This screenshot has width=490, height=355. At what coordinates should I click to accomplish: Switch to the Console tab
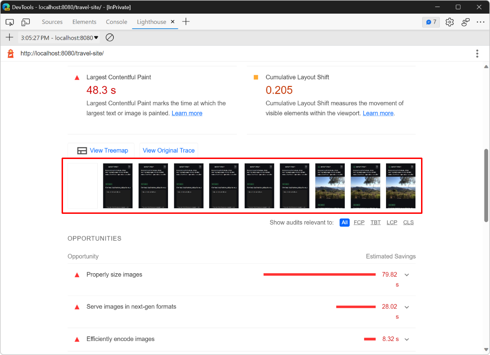[116, 22]
